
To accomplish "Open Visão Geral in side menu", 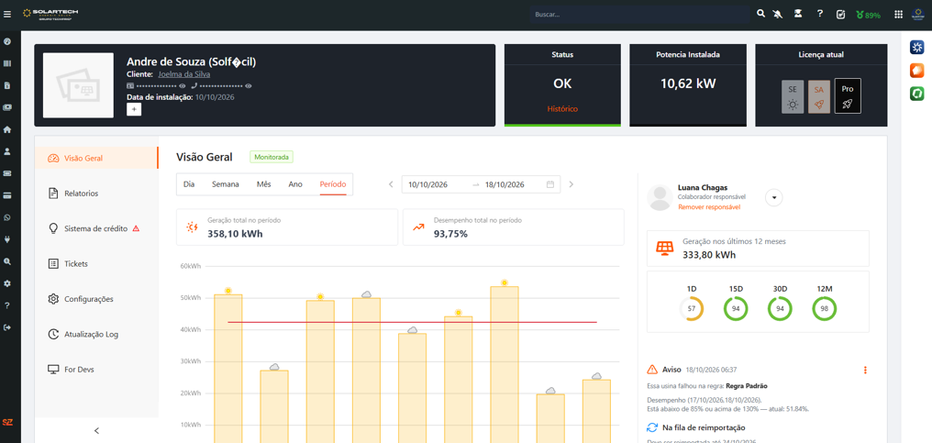I will coord(95,158).
